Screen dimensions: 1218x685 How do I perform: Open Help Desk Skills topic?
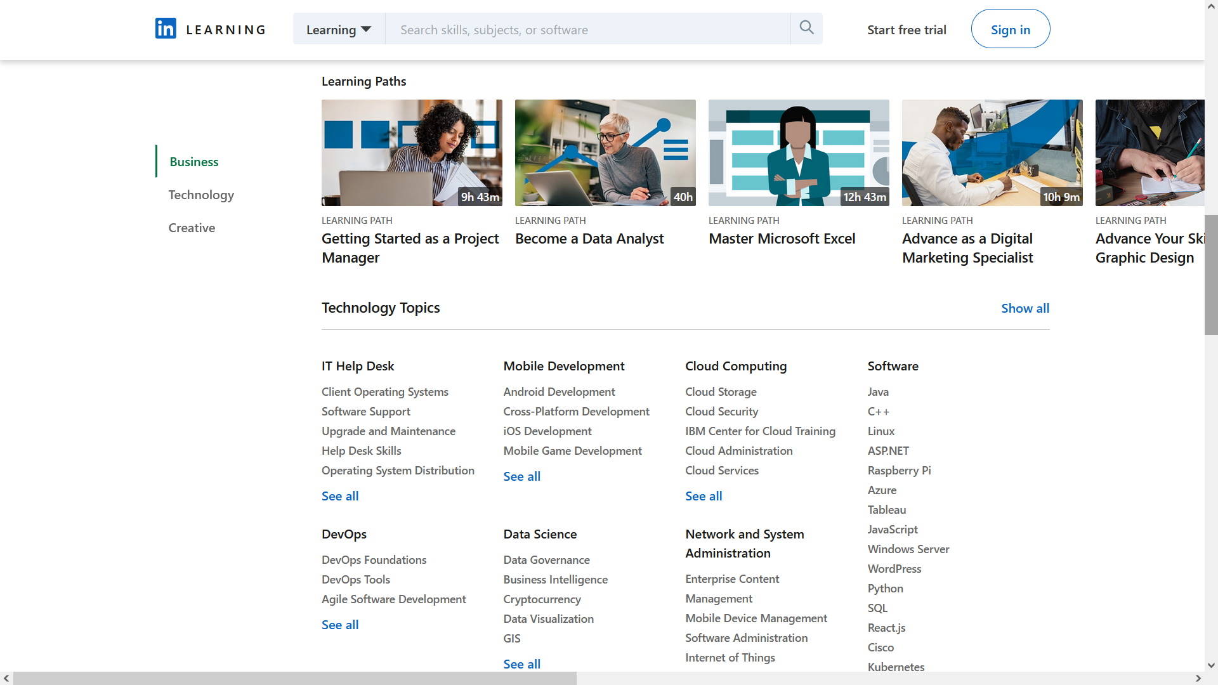pyautogui.click(x=362, y=451)
